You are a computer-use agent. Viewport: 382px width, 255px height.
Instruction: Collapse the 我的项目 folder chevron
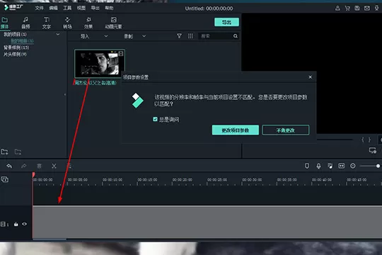(58, 35)
